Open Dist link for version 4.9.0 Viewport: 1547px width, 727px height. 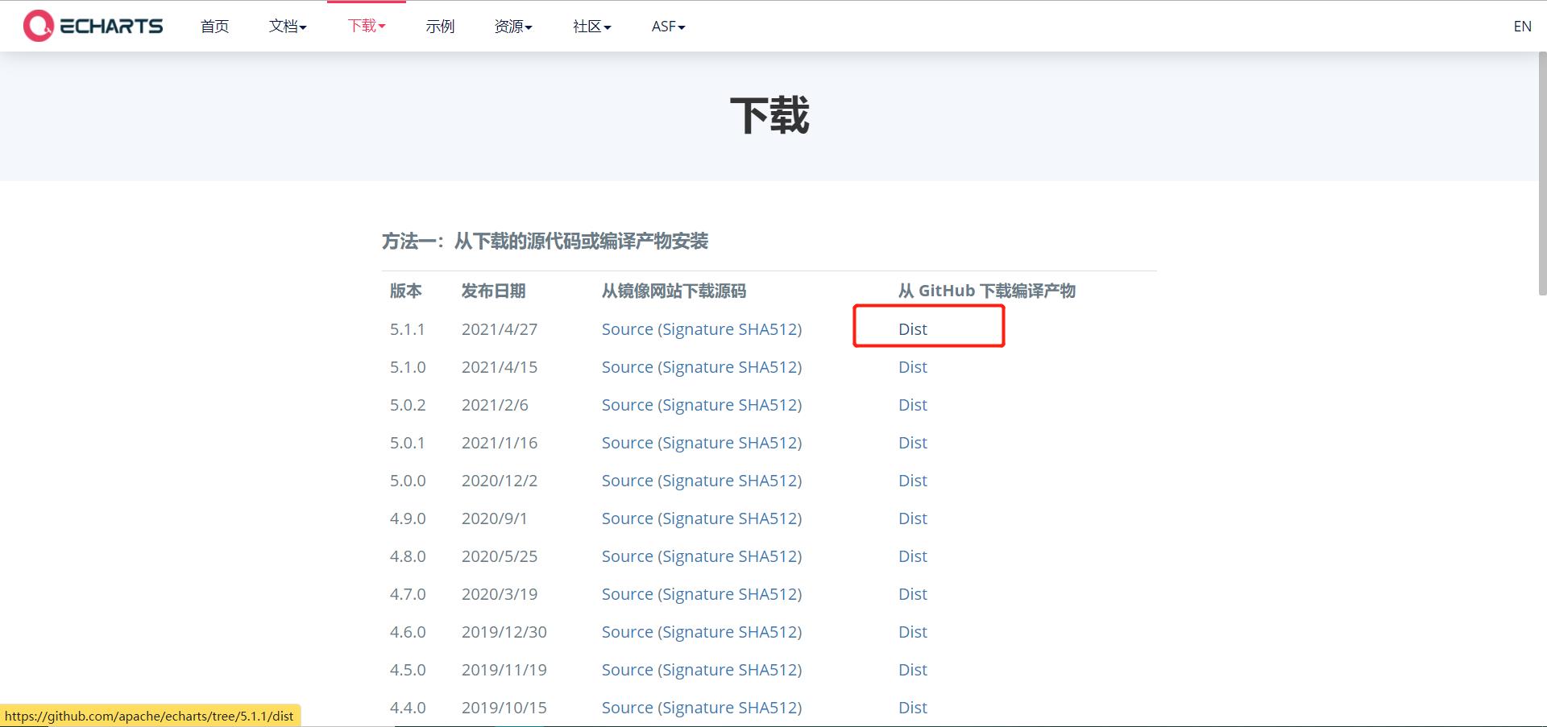pos(913,518)
